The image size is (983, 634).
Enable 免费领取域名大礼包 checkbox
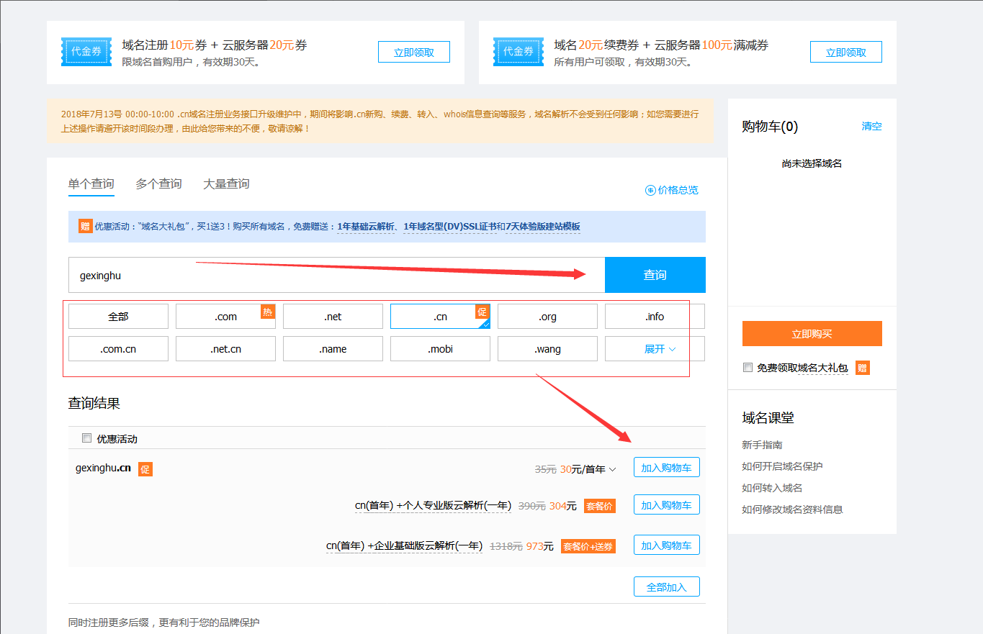tap(748, 367)
